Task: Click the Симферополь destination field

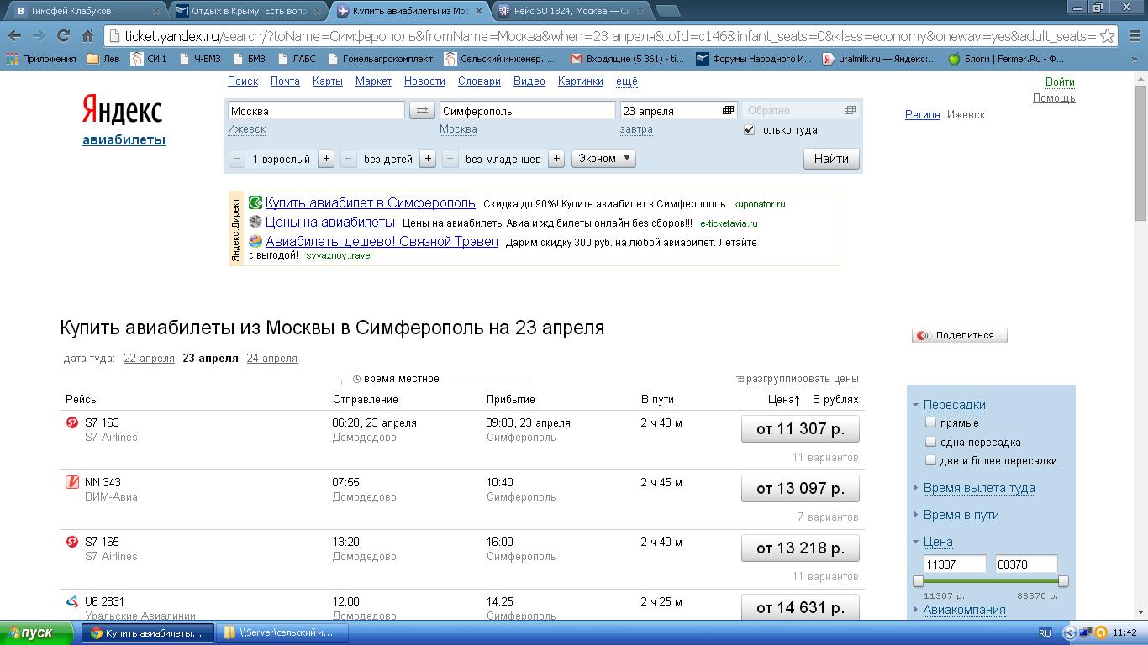Action: (x=528, y=111)
